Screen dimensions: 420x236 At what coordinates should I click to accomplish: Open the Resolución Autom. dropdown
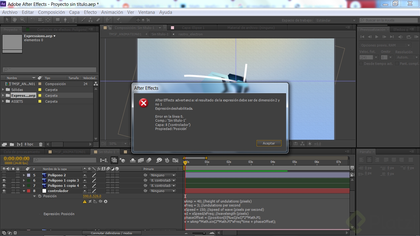[x=406, y=57]
